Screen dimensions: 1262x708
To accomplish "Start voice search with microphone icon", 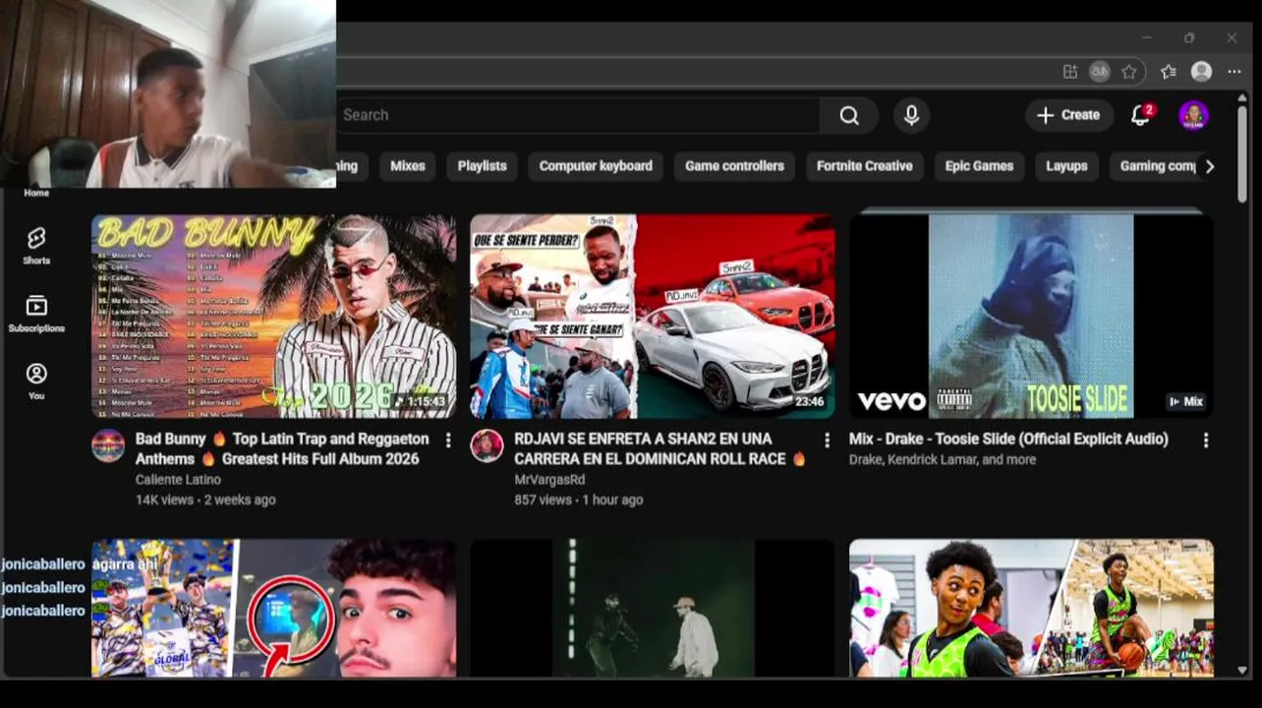I will 911,115.
